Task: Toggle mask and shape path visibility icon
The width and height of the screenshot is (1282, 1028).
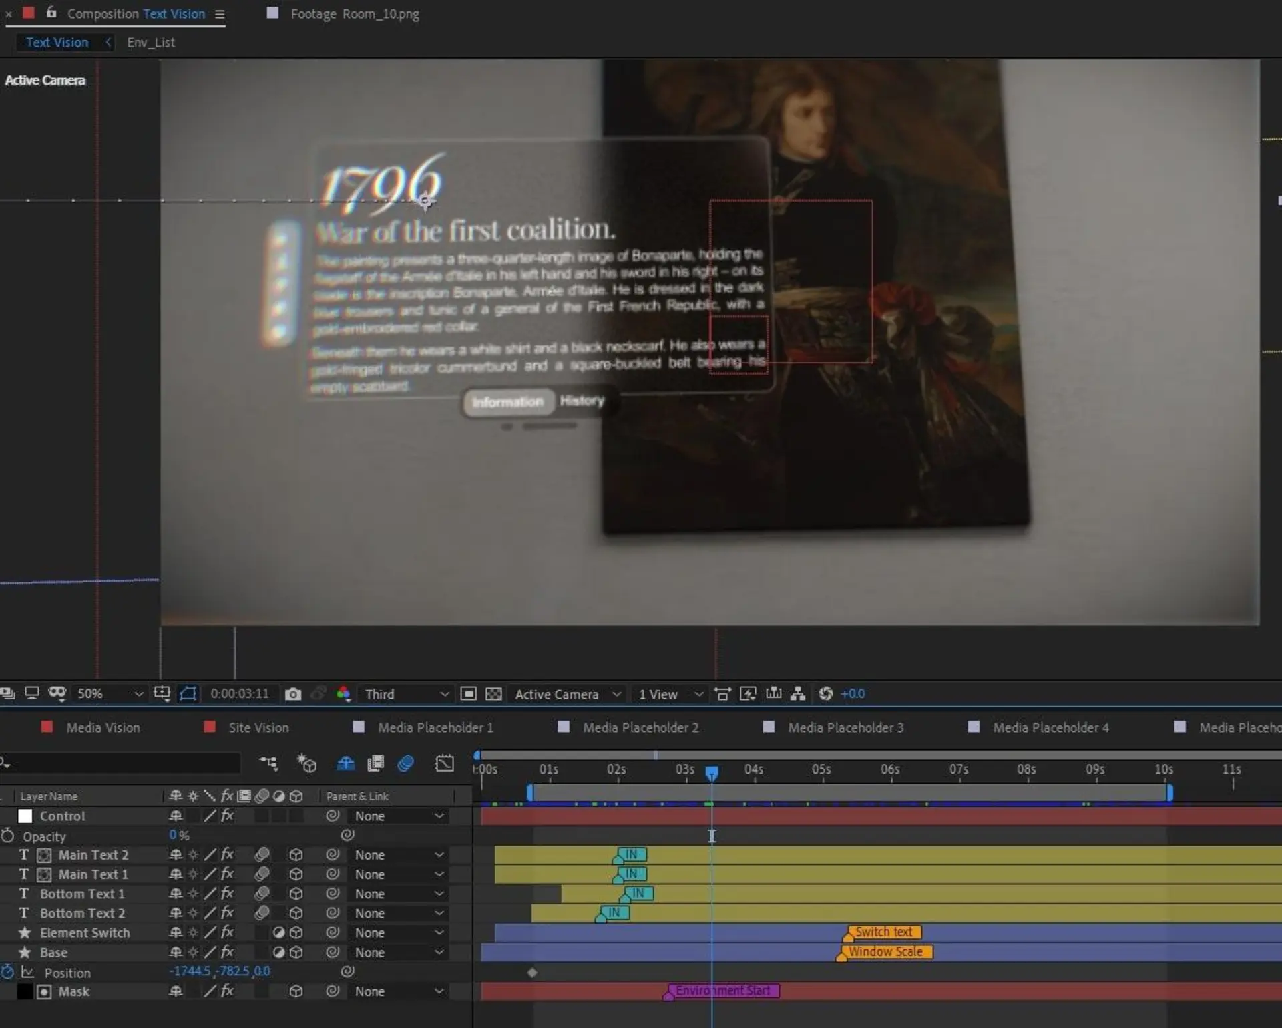Action: pyautogui.click(x=188, y=693)
